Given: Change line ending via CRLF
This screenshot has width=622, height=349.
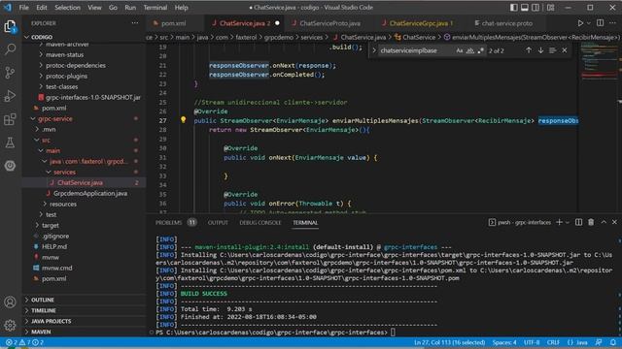Looking at the screenshot, I should click(x=553, y=342).
